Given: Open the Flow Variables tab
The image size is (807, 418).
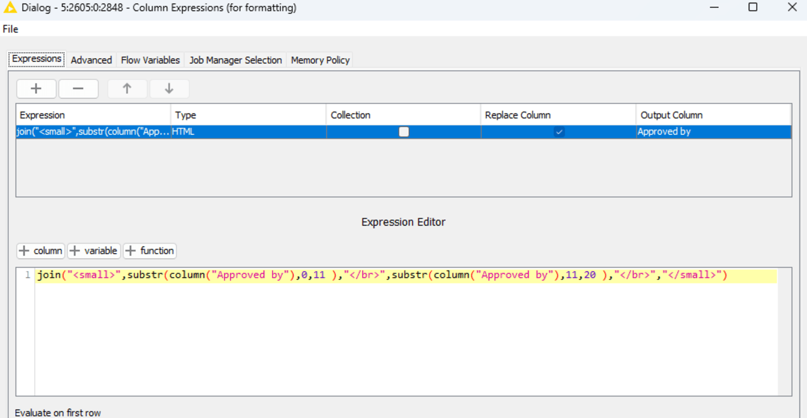Looking at the screenshot, I should (150, 60).
